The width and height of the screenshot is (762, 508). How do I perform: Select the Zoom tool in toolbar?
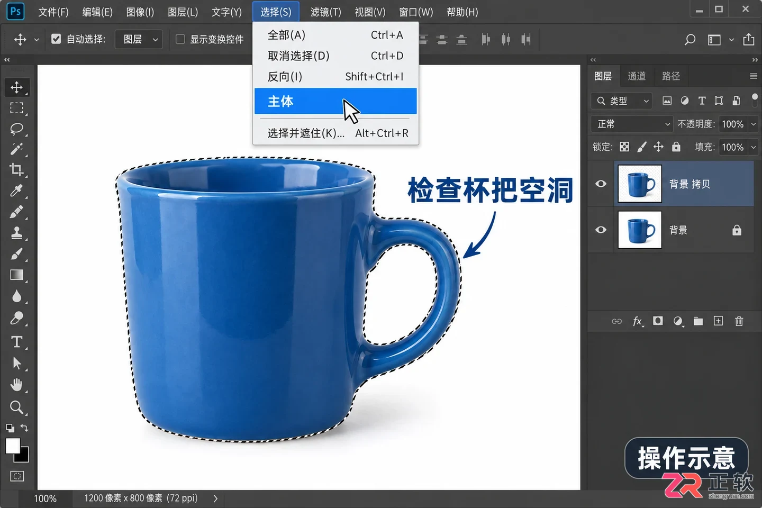(17, 407)
